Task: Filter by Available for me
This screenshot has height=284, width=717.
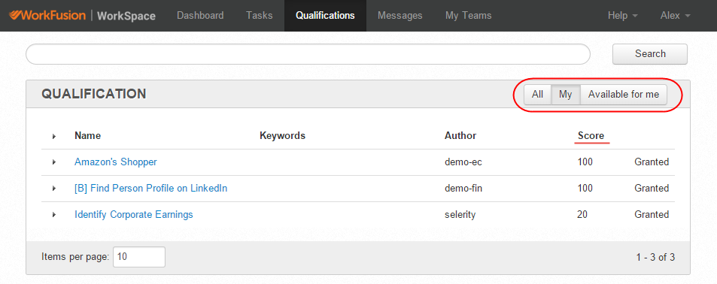Action: coord(624,95)
